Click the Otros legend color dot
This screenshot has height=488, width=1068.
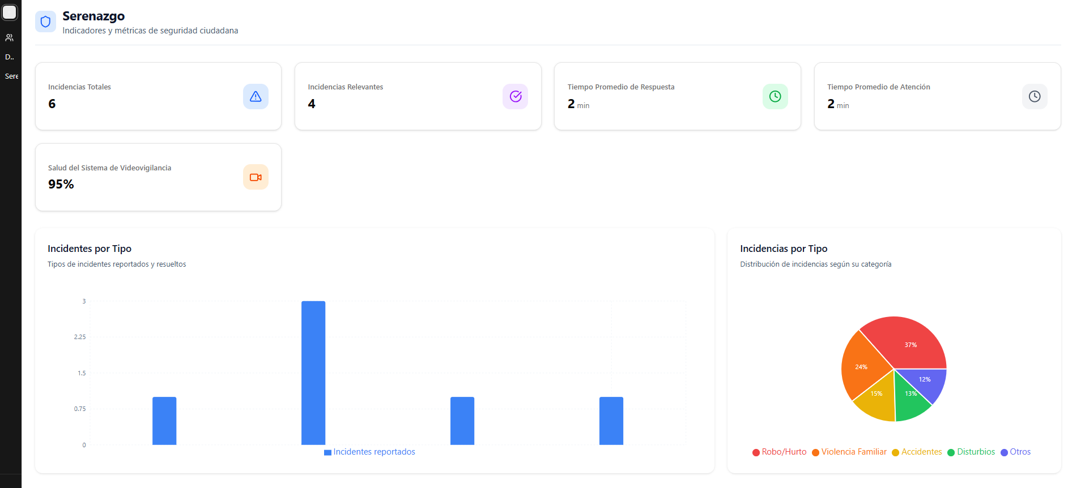pos(1004,452)
